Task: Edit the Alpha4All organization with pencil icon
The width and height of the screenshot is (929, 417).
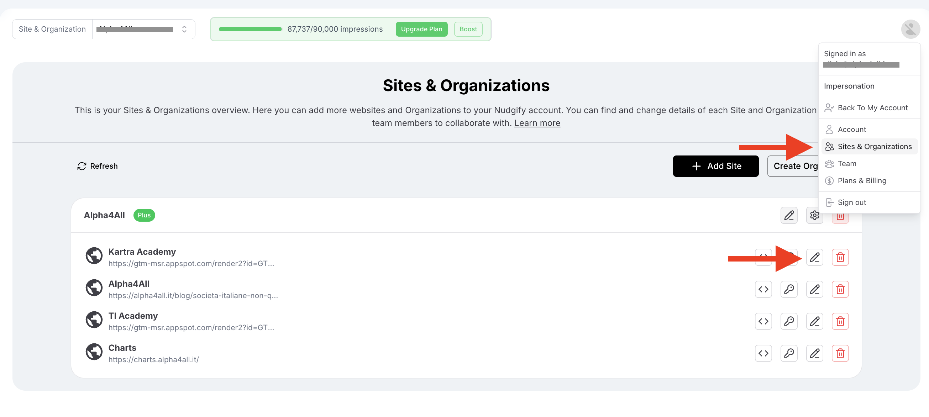Action: [x=789, y=215]
